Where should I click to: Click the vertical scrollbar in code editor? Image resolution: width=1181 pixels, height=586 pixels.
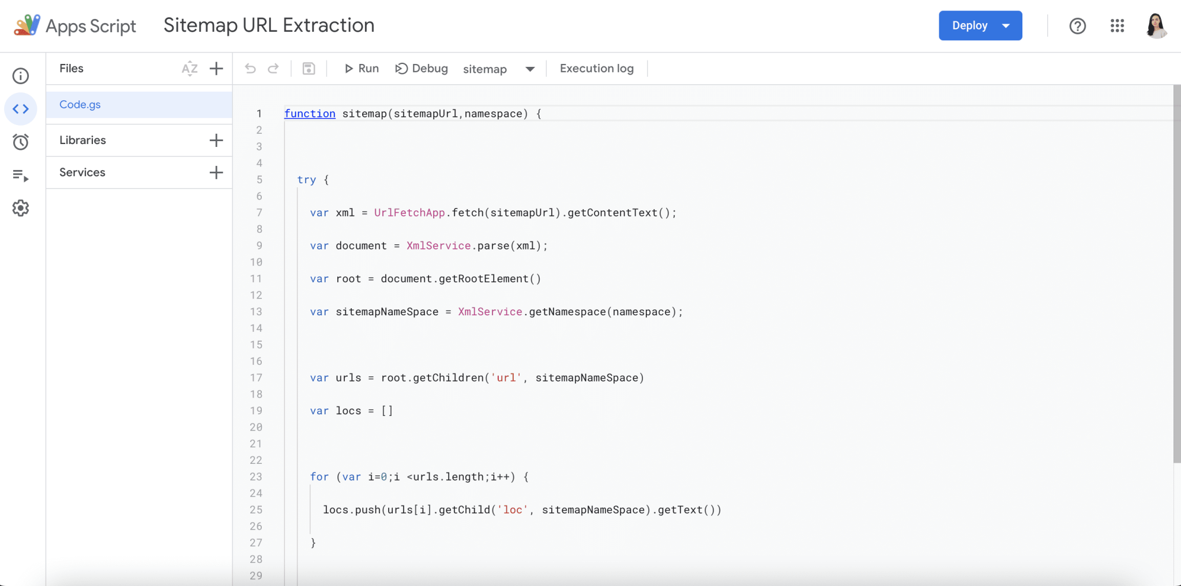(1176, 274)
